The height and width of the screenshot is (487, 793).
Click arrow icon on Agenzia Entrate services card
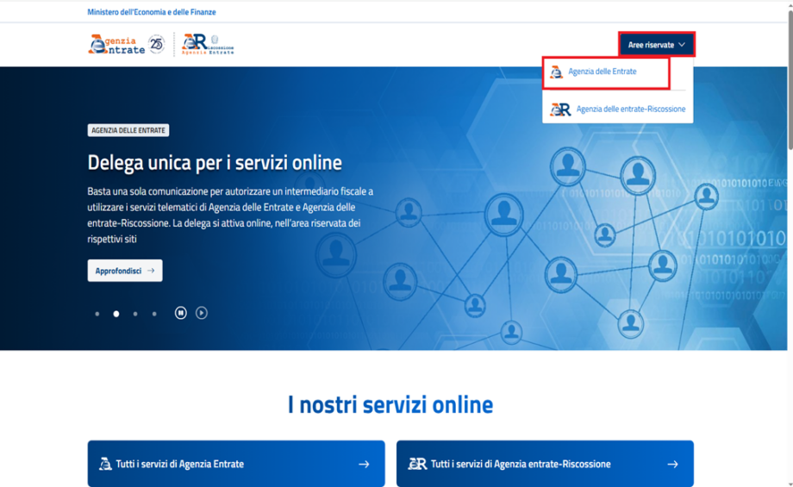click(364, 464)
